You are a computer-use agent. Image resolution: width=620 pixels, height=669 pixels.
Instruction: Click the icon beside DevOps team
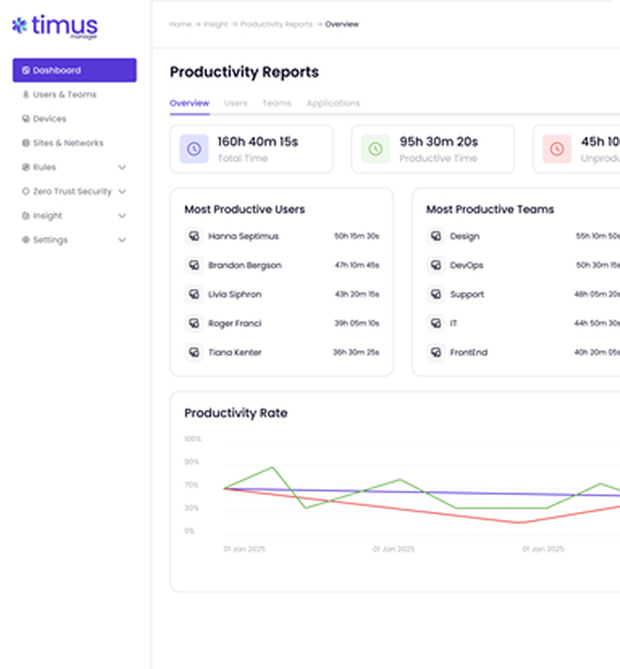[x=436, y=265]
